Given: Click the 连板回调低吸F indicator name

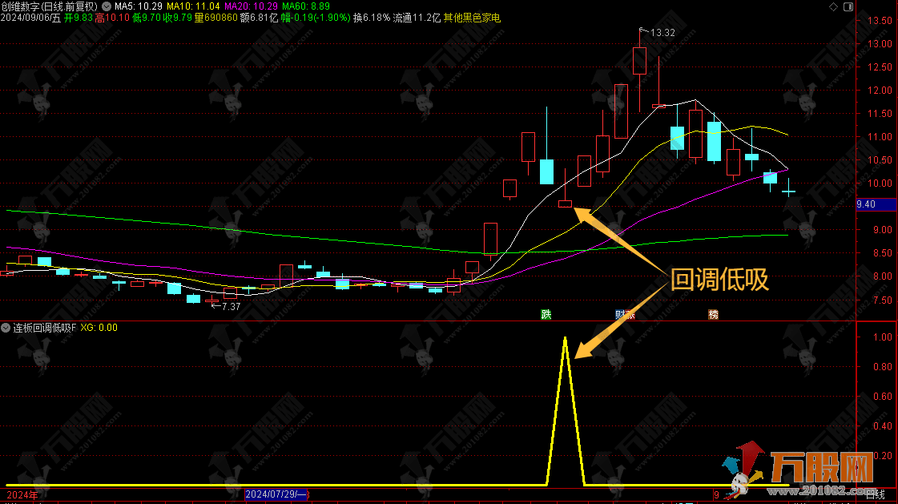Looking at the screenshot, I should pyautogui.click(x=44, y=328).
